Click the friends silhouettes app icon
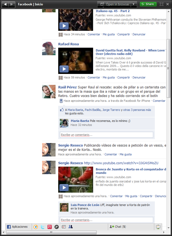Image resolution: width=172 pixels, height=236 pixels. (71, 227)
